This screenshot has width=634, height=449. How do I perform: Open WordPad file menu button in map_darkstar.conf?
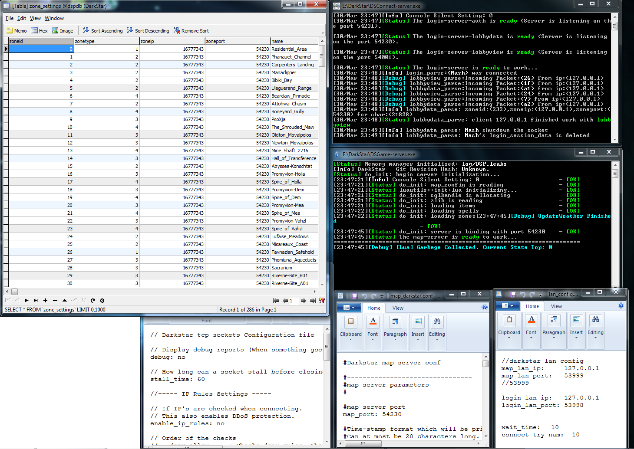pyautogui.click(x=349, y=308)
